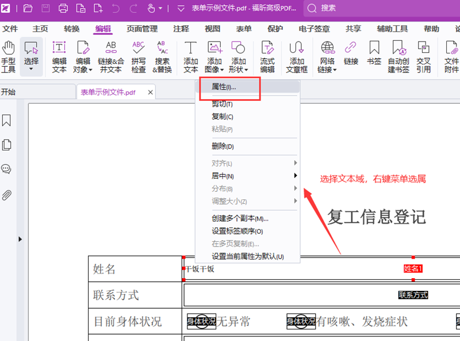Image resolution: width=460 pixels, height=341 pixels.
Task: Select the 有咳嗽、发烧症状 radio button field
Action: (x=301, y=321)
